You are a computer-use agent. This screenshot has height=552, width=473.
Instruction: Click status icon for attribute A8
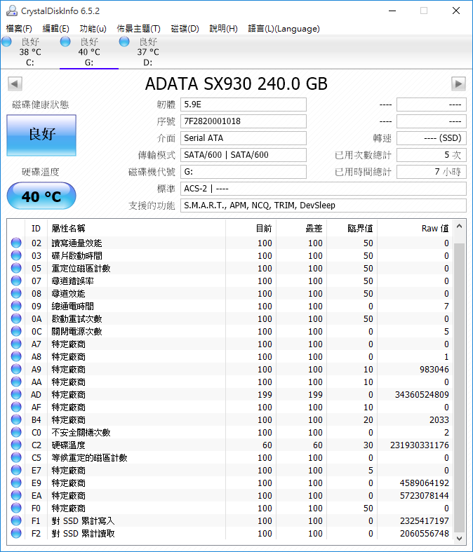[x=16, y=356]
